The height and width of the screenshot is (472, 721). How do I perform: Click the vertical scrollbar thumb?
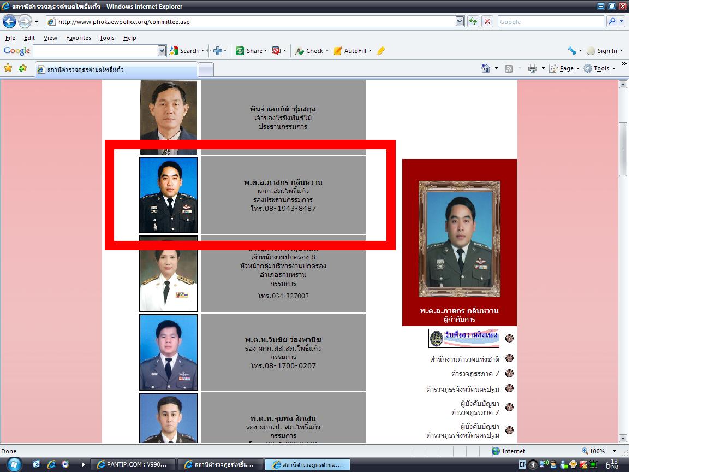tap(623, 149)
